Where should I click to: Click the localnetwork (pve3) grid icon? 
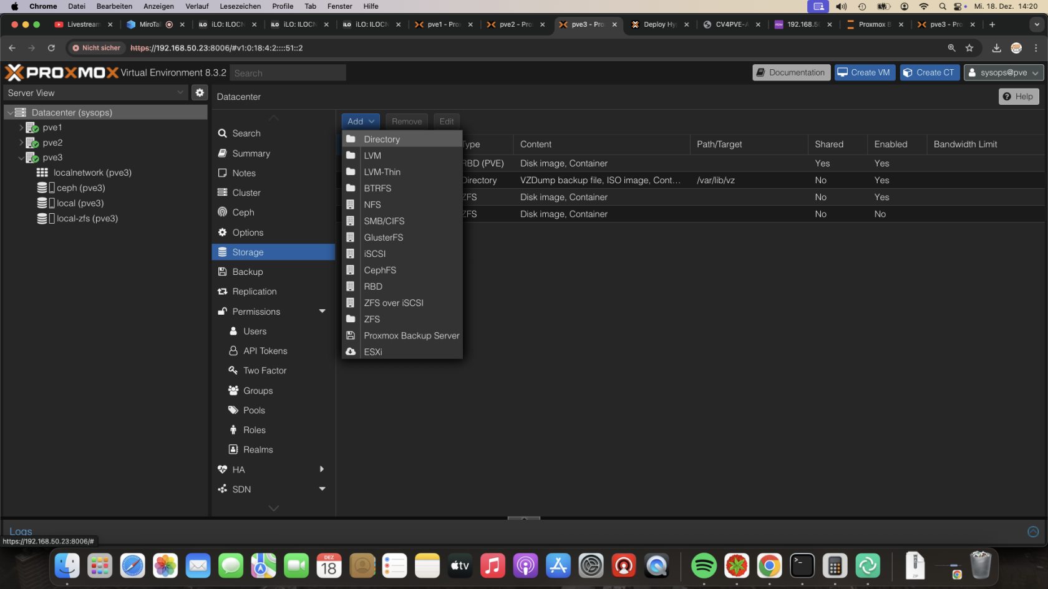pyautogui.click(x=42, y=173)
